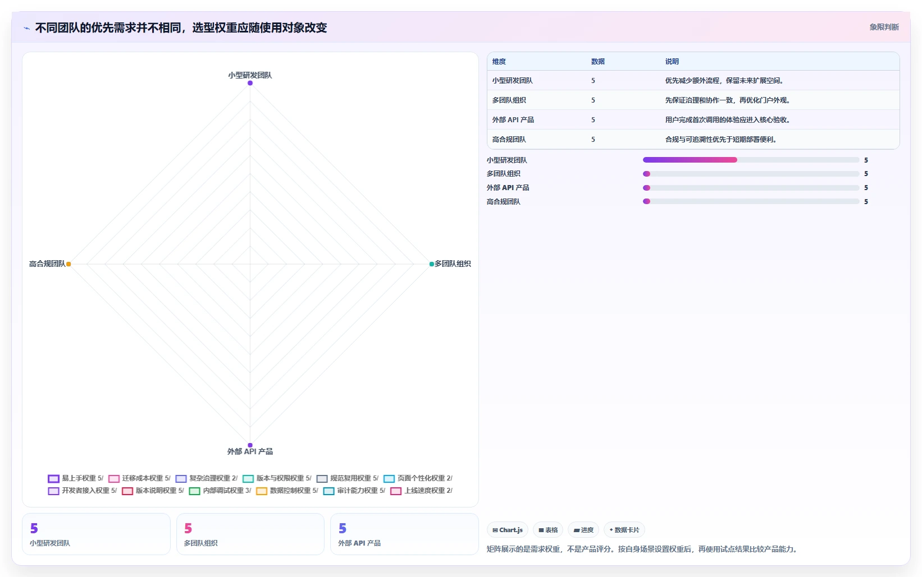Toggle the 开发者接入权重 legend series
This screenshot has height=577, width=922.
pos(83,491)
